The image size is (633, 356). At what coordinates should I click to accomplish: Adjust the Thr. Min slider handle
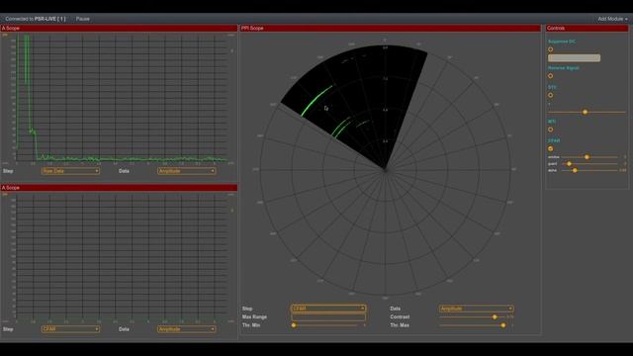294,325
